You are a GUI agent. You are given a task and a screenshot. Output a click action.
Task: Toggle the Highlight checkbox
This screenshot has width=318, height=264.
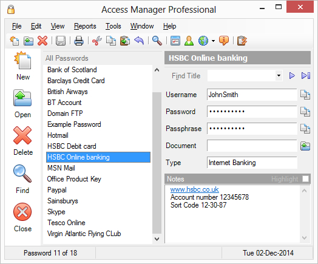[305, 179]
